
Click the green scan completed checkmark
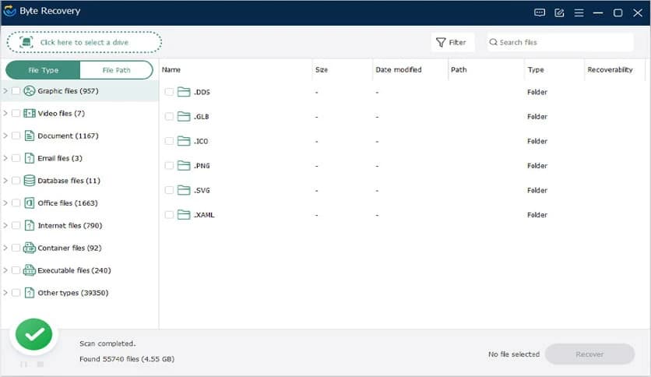pyautogui.click(x=33, y=334)
